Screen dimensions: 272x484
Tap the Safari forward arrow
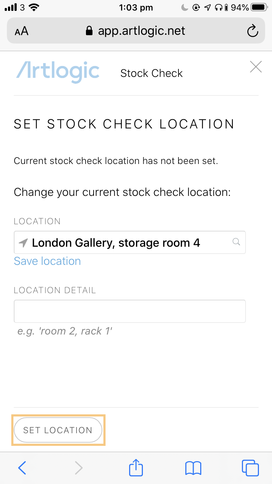78,468
